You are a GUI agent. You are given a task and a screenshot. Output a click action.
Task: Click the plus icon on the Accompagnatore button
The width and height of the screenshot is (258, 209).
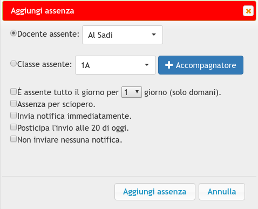coord(169,65)
